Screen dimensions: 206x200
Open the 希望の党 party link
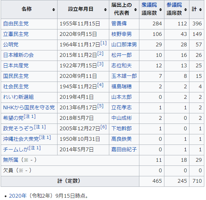click(13, 118)
